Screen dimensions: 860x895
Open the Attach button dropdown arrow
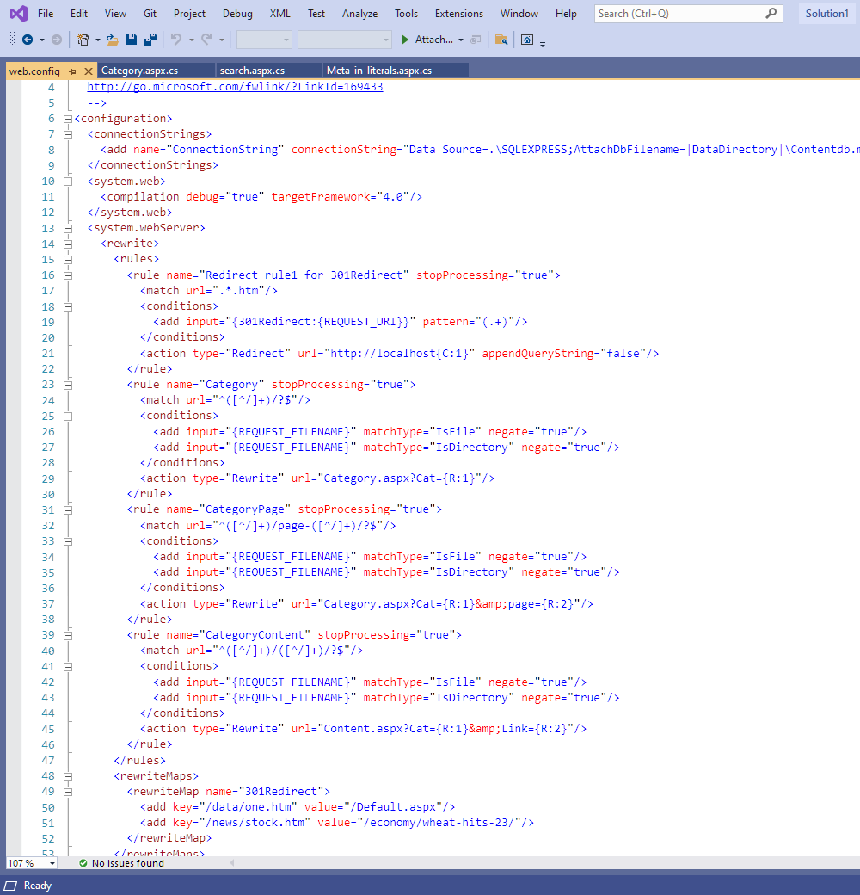click(x=461, y=40)
